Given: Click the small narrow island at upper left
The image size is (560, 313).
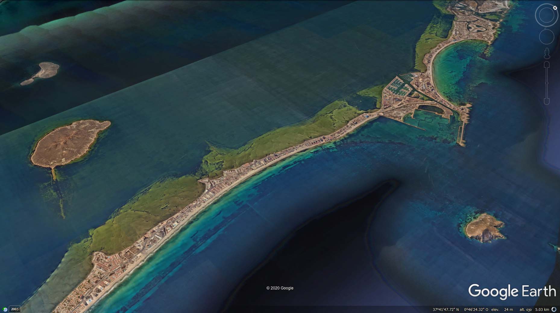Looking at the screenshot, I should pos(41,73).
